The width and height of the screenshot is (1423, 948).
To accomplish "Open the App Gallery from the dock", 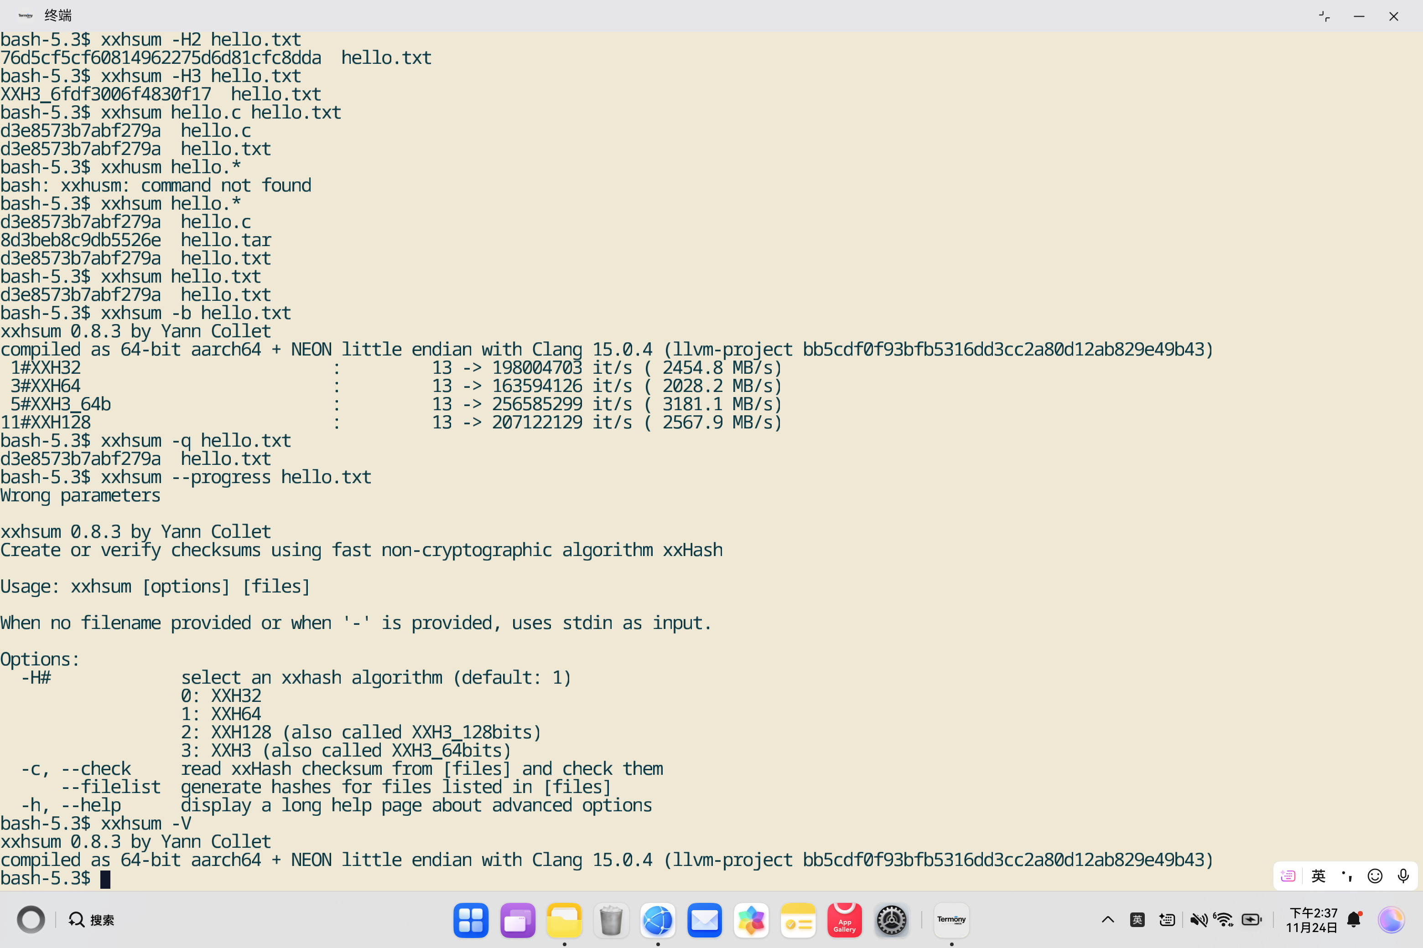I will [844, 920].
